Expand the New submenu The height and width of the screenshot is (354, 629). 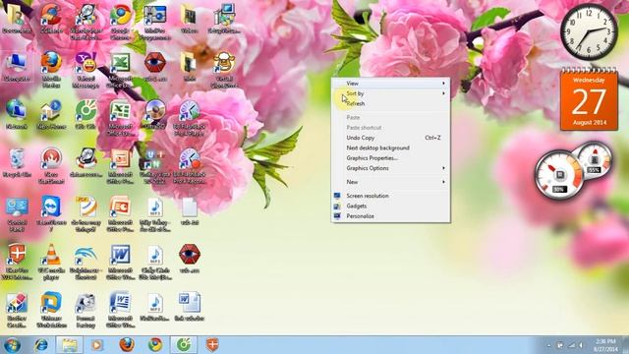(390, 182)
